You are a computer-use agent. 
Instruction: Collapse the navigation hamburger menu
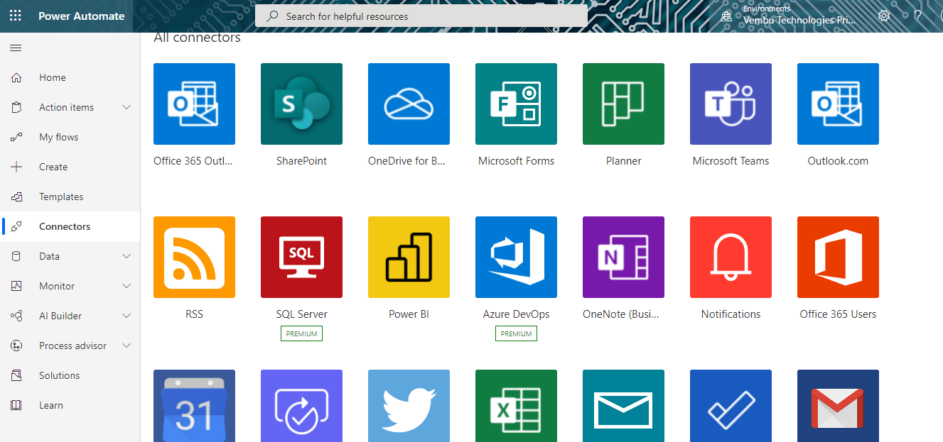[16, 48]
